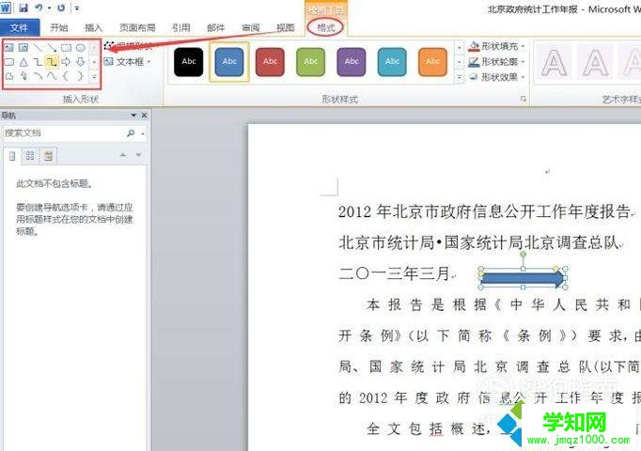Click the Word application icon in title bar
Screen dimensions: 641x451
click(x=6, y=8)
